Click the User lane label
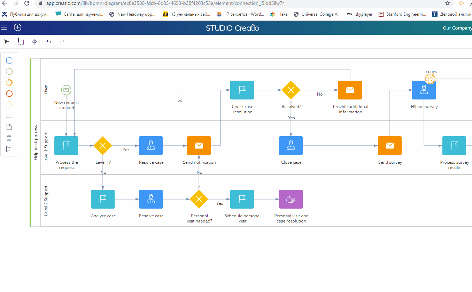The height and width of the screenshot is (292, 472). (x=46, y=90)
